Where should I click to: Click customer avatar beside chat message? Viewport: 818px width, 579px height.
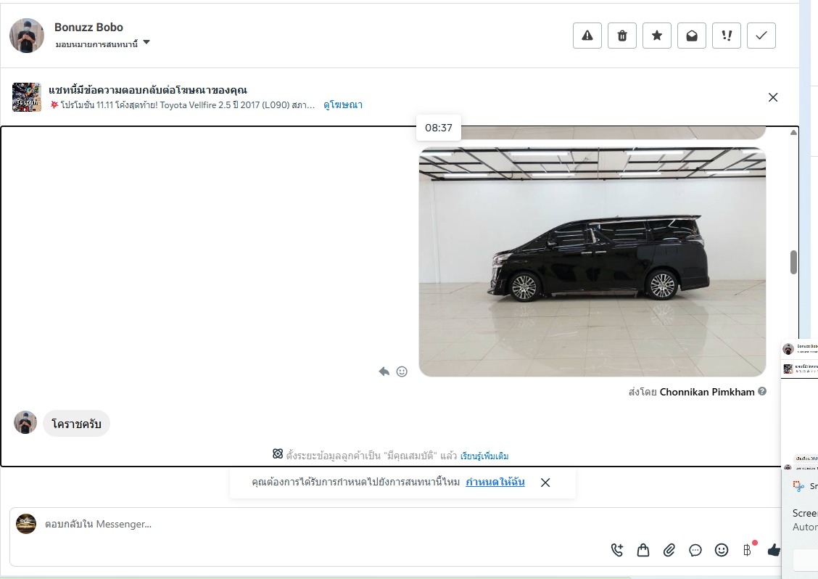coord(25,422)
